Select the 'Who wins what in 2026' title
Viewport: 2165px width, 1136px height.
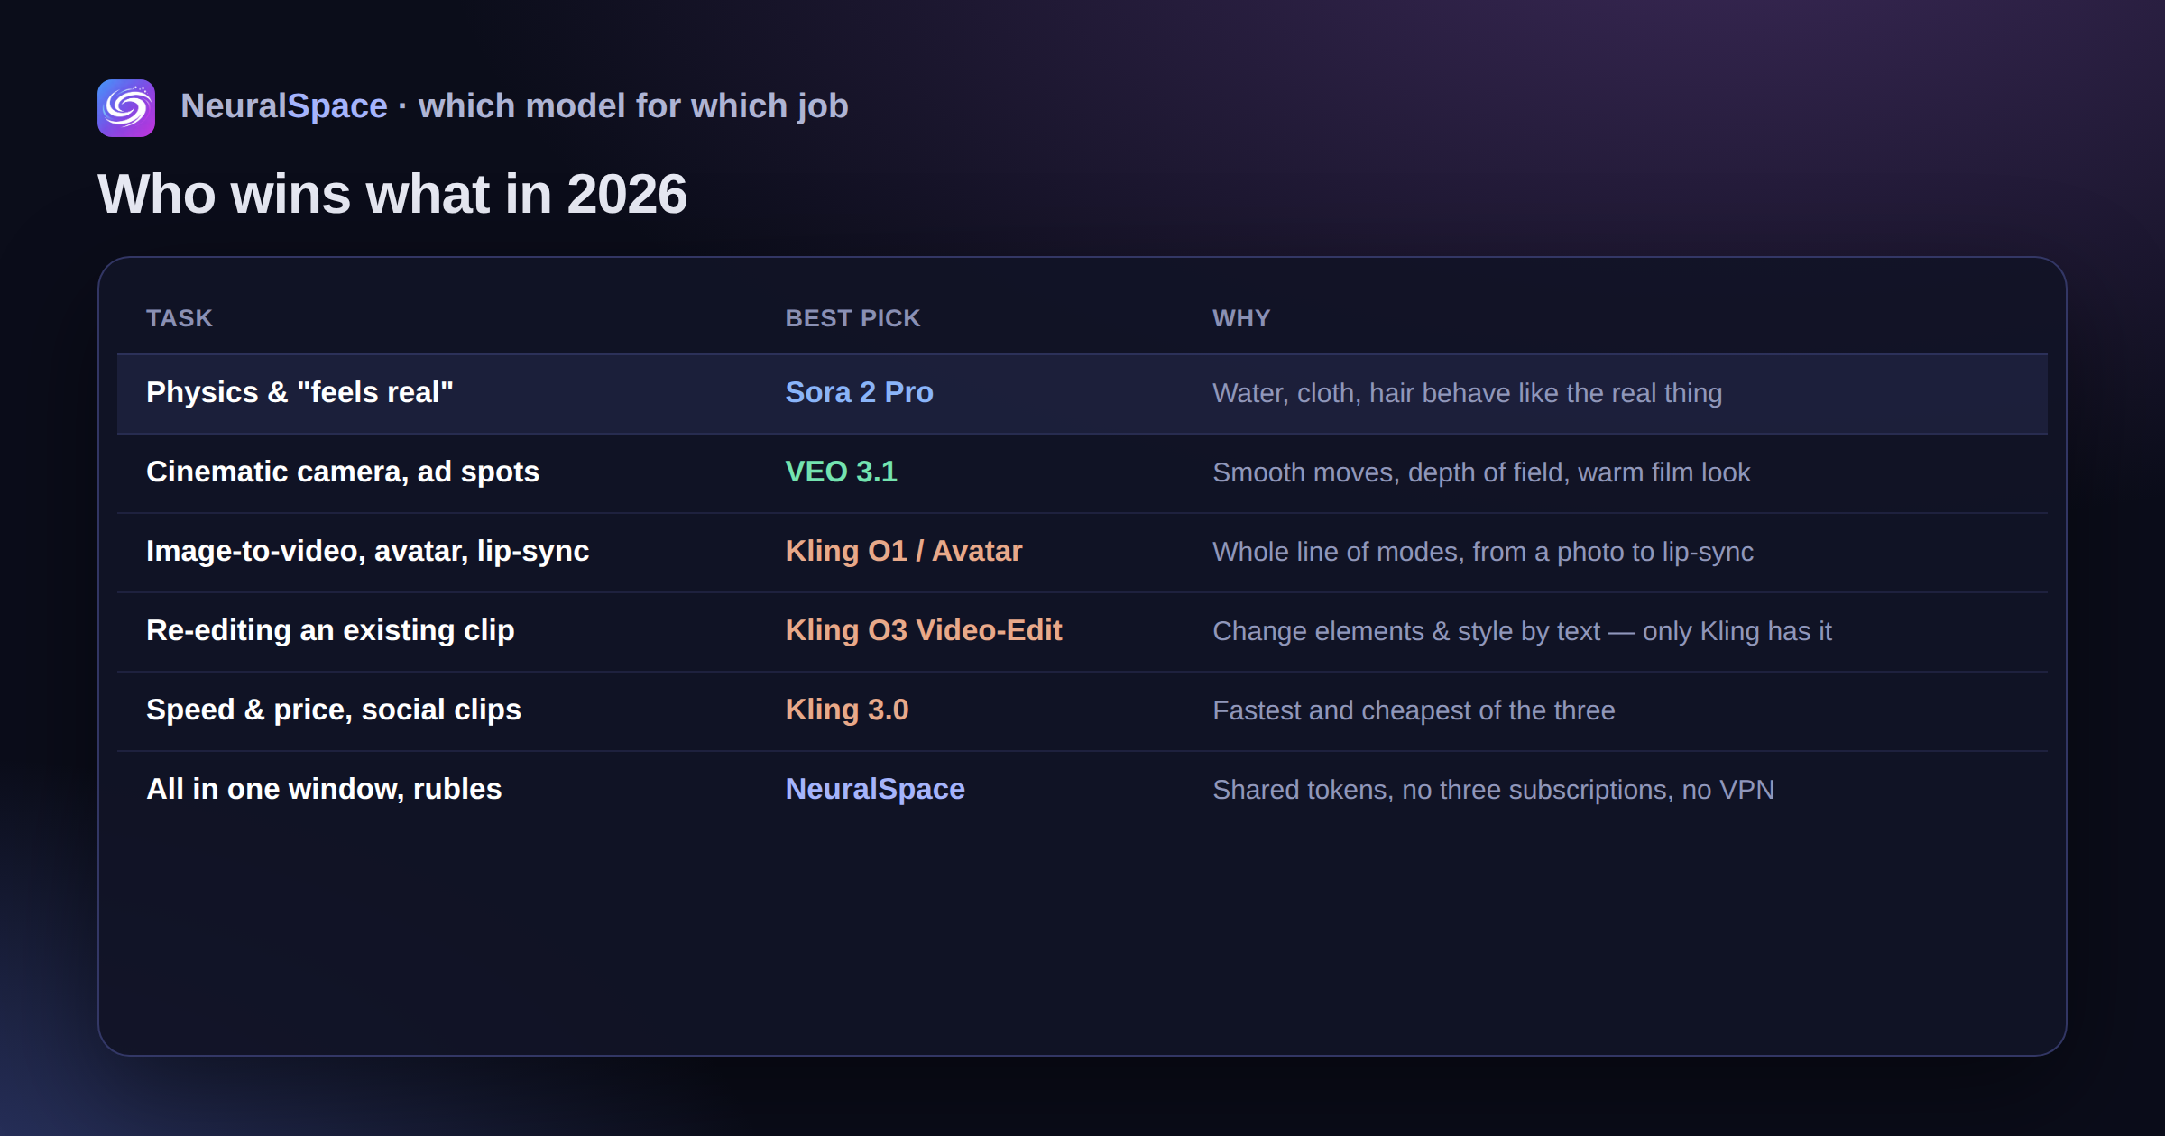392,194
